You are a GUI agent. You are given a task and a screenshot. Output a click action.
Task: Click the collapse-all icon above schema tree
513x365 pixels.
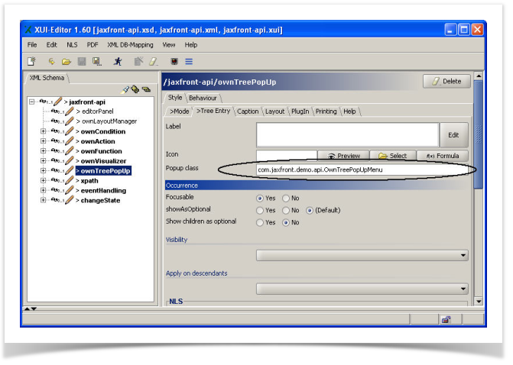[145, 89]
